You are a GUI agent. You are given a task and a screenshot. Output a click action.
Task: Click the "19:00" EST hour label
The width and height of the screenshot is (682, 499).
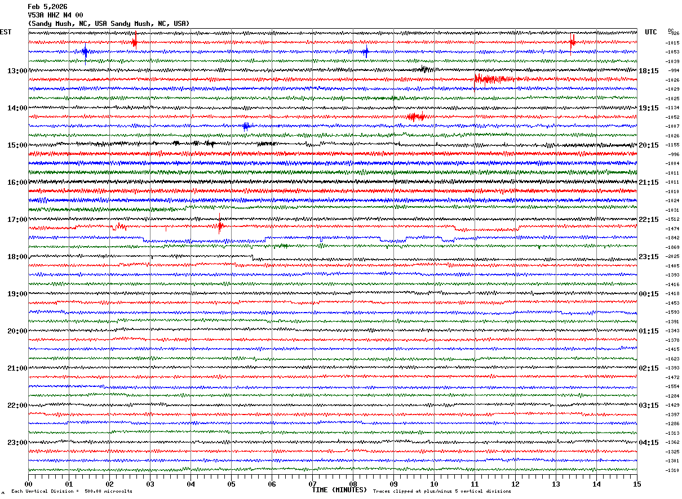[17, 294]
